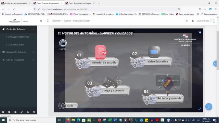The width and height of the screenshot is (219, 123).
Task: Open the notifications bell
Action: [193, 21]
